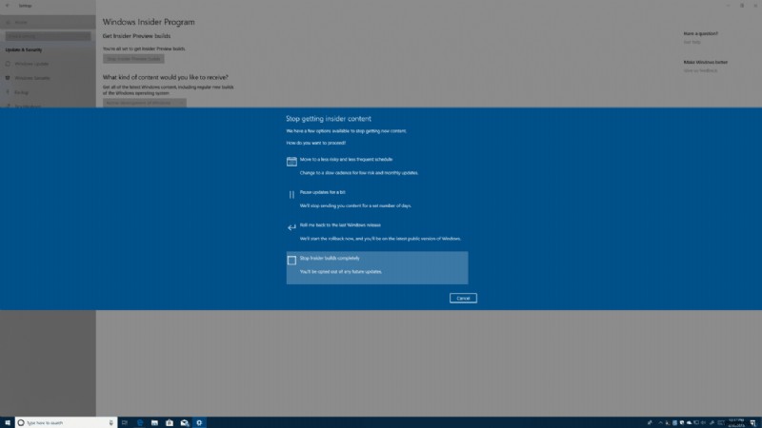Click the Cortana circle in the taskbar

point(21,422)
